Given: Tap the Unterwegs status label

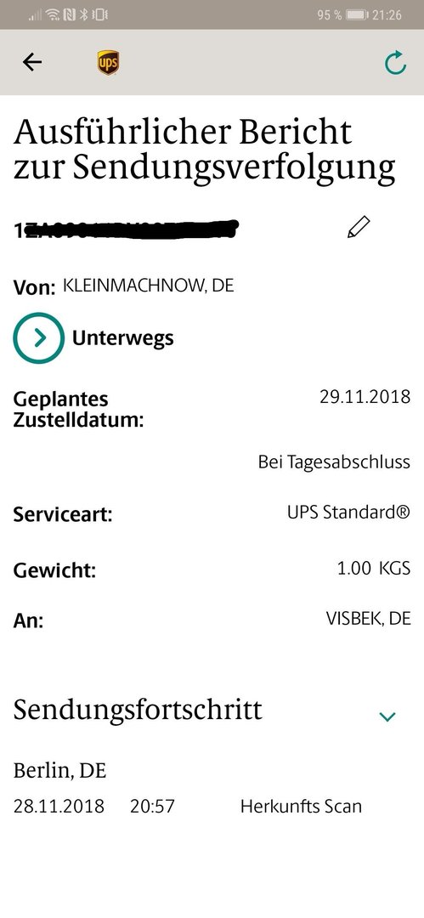Looking at the screenshot, I should pyautogui.click(x=123, y=337).
